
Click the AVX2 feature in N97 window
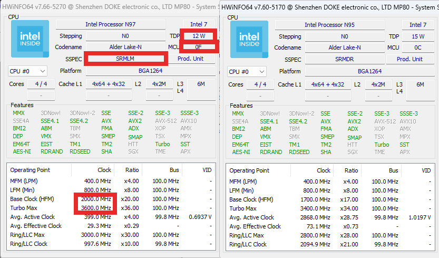tap(135, 121)
